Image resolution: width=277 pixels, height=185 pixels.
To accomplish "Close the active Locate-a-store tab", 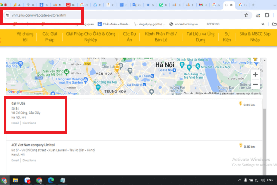I will (x=231, y=5).
